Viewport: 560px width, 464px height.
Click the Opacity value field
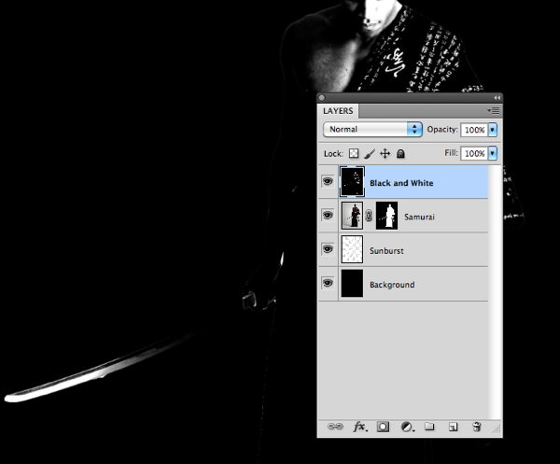click(474, 130)
